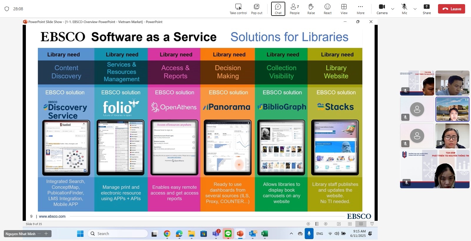Click the plus on Nguyen Nhat Minh label

pos(46,234)
